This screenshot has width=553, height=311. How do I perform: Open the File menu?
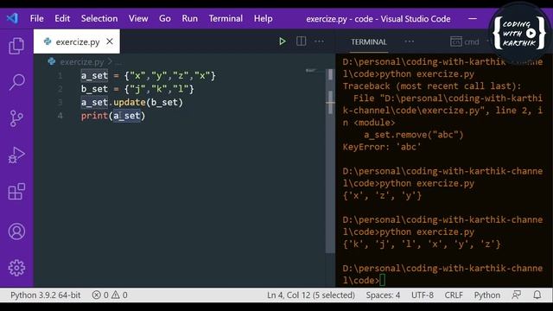click(x=36, y=18)
